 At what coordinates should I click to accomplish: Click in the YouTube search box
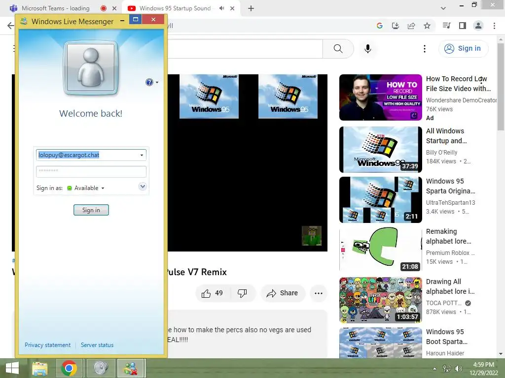click(245, 49)
